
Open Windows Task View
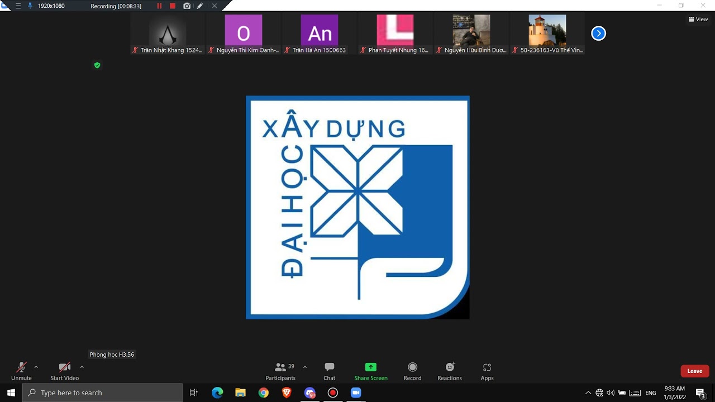(x=194, y=393)
